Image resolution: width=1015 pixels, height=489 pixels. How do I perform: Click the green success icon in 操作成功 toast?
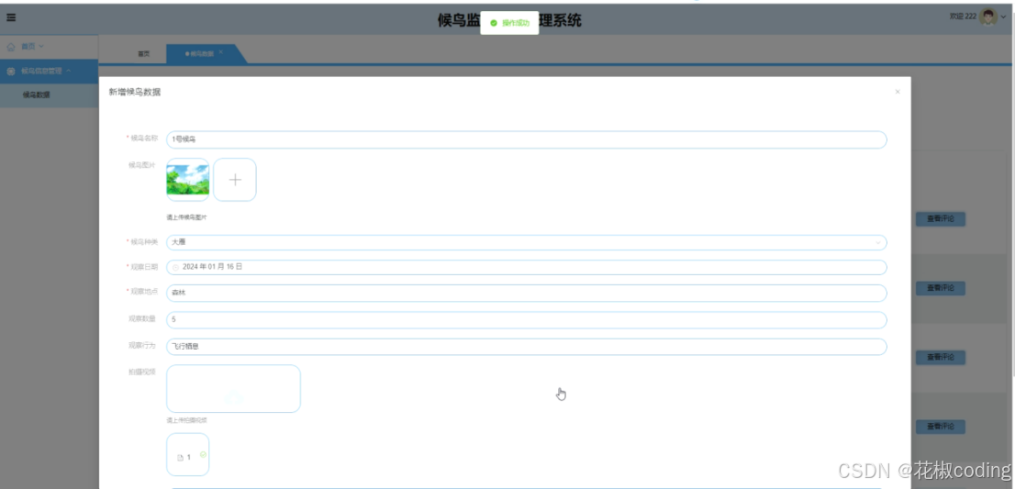pos(493,23)
